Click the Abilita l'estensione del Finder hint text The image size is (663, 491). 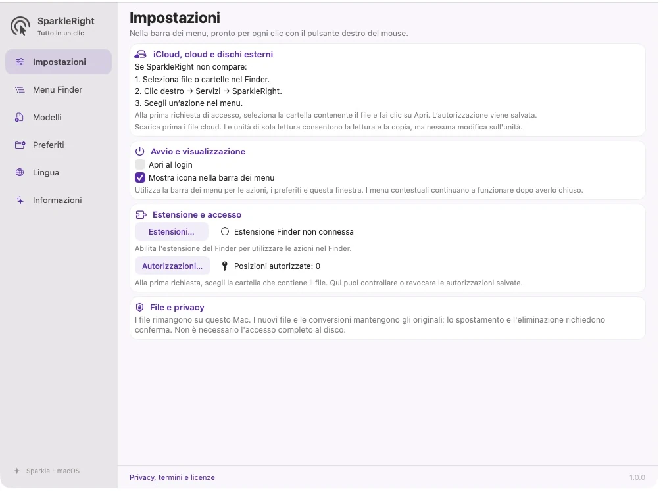[x=243, y=248]
